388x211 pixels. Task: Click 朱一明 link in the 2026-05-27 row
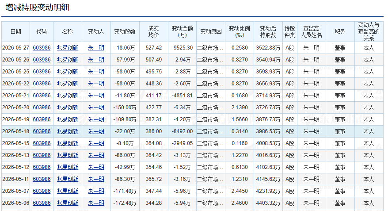pyautogui.click(x=96, y=48)
